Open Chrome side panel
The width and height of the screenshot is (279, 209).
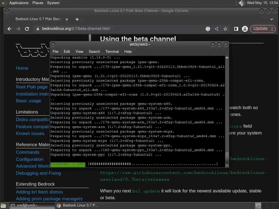(236, 29)
